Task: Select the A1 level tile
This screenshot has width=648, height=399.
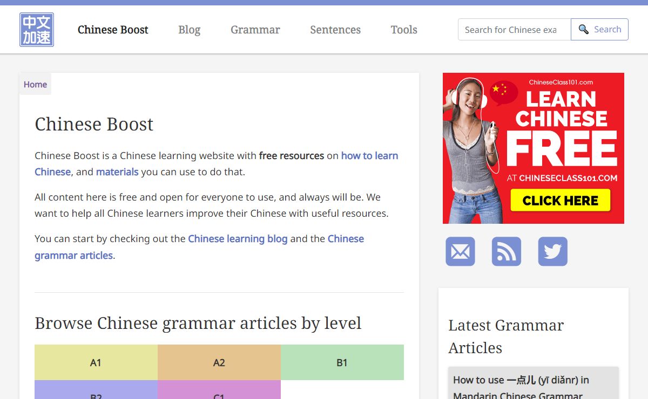Action: tap(96, 362)
